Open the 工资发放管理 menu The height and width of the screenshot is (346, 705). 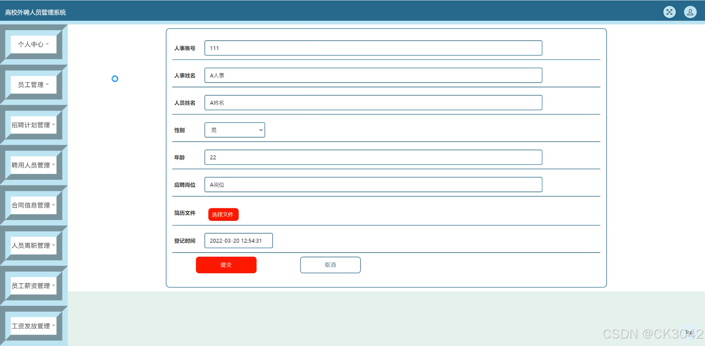pos(34,326)
